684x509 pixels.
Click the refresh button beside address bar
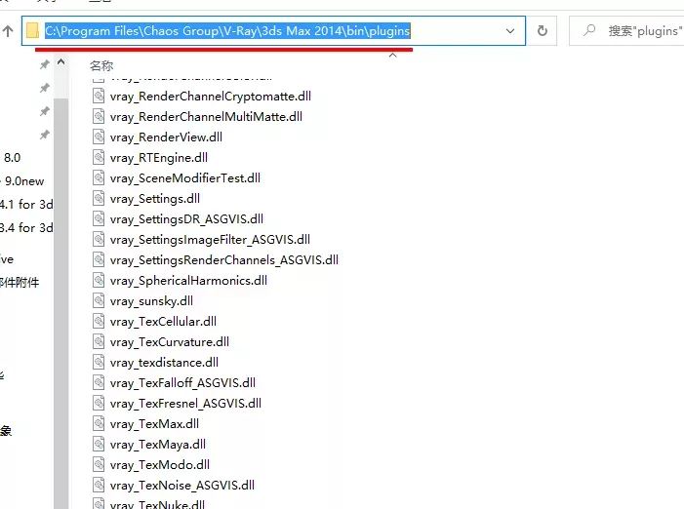[543, 30]
